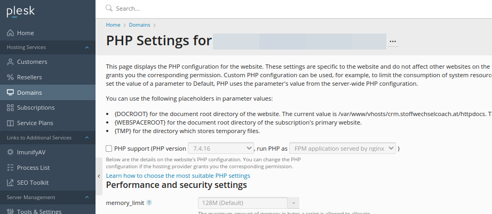Open Resellers in the sidebar
Image resolution: width=492 pixels, height=214 pixels.
pos(47,77)
